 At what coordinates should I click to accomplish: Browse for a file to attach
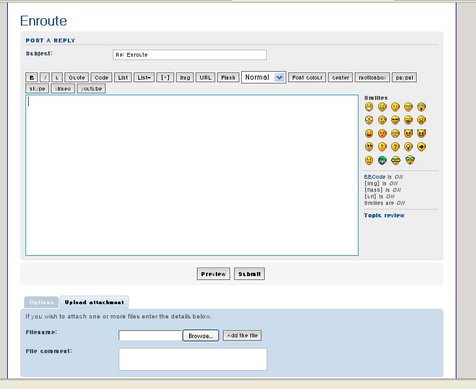click(200, 335)
